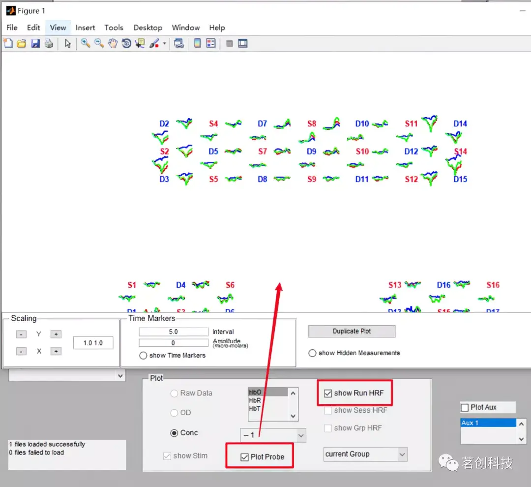Screen dimensions: 531x487
Task: Open the current Group dropdown
Action: pyautogui.click(x=365, y=455)
